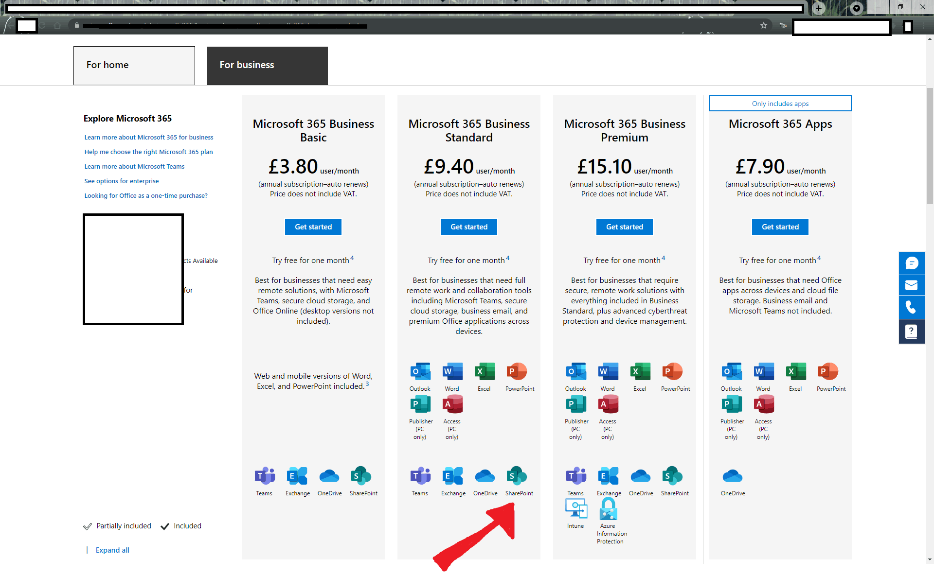This screenshot has height=576, width=934.
Task: Click OneDrive icon under Microsoft 365 Apps
Action: pos(732,476)
